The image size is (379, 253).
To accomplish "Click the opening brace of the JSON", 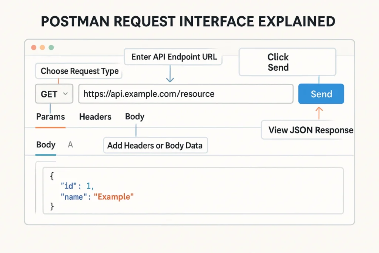I will pyautogui.click(x=52, y=176).
